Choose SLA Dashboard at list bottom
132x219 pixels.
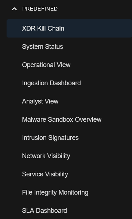tap(44, 211)
